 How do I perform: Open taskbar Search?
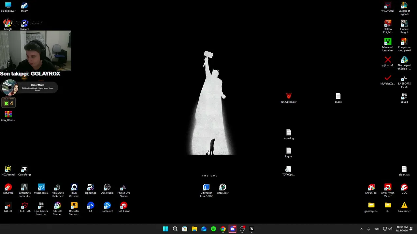tap(175, 229)
